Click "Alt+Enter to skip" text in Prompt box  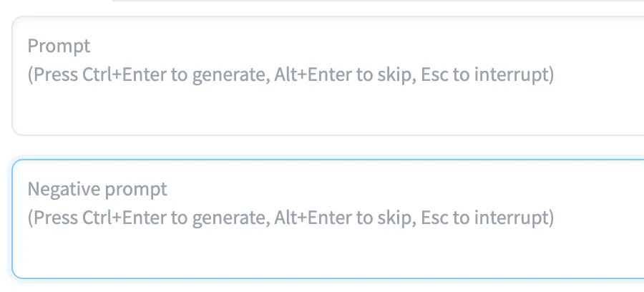343,75
